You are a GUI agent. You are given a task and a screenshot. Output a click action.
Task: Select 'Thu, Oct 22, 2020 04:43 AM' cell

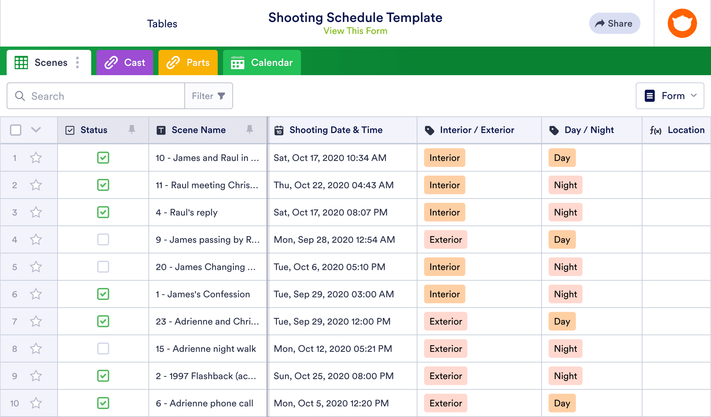(343, 185)
